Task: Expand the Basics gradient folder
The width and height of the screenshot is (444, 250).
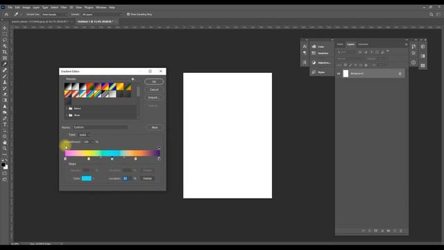Action: tap(67, 108)
